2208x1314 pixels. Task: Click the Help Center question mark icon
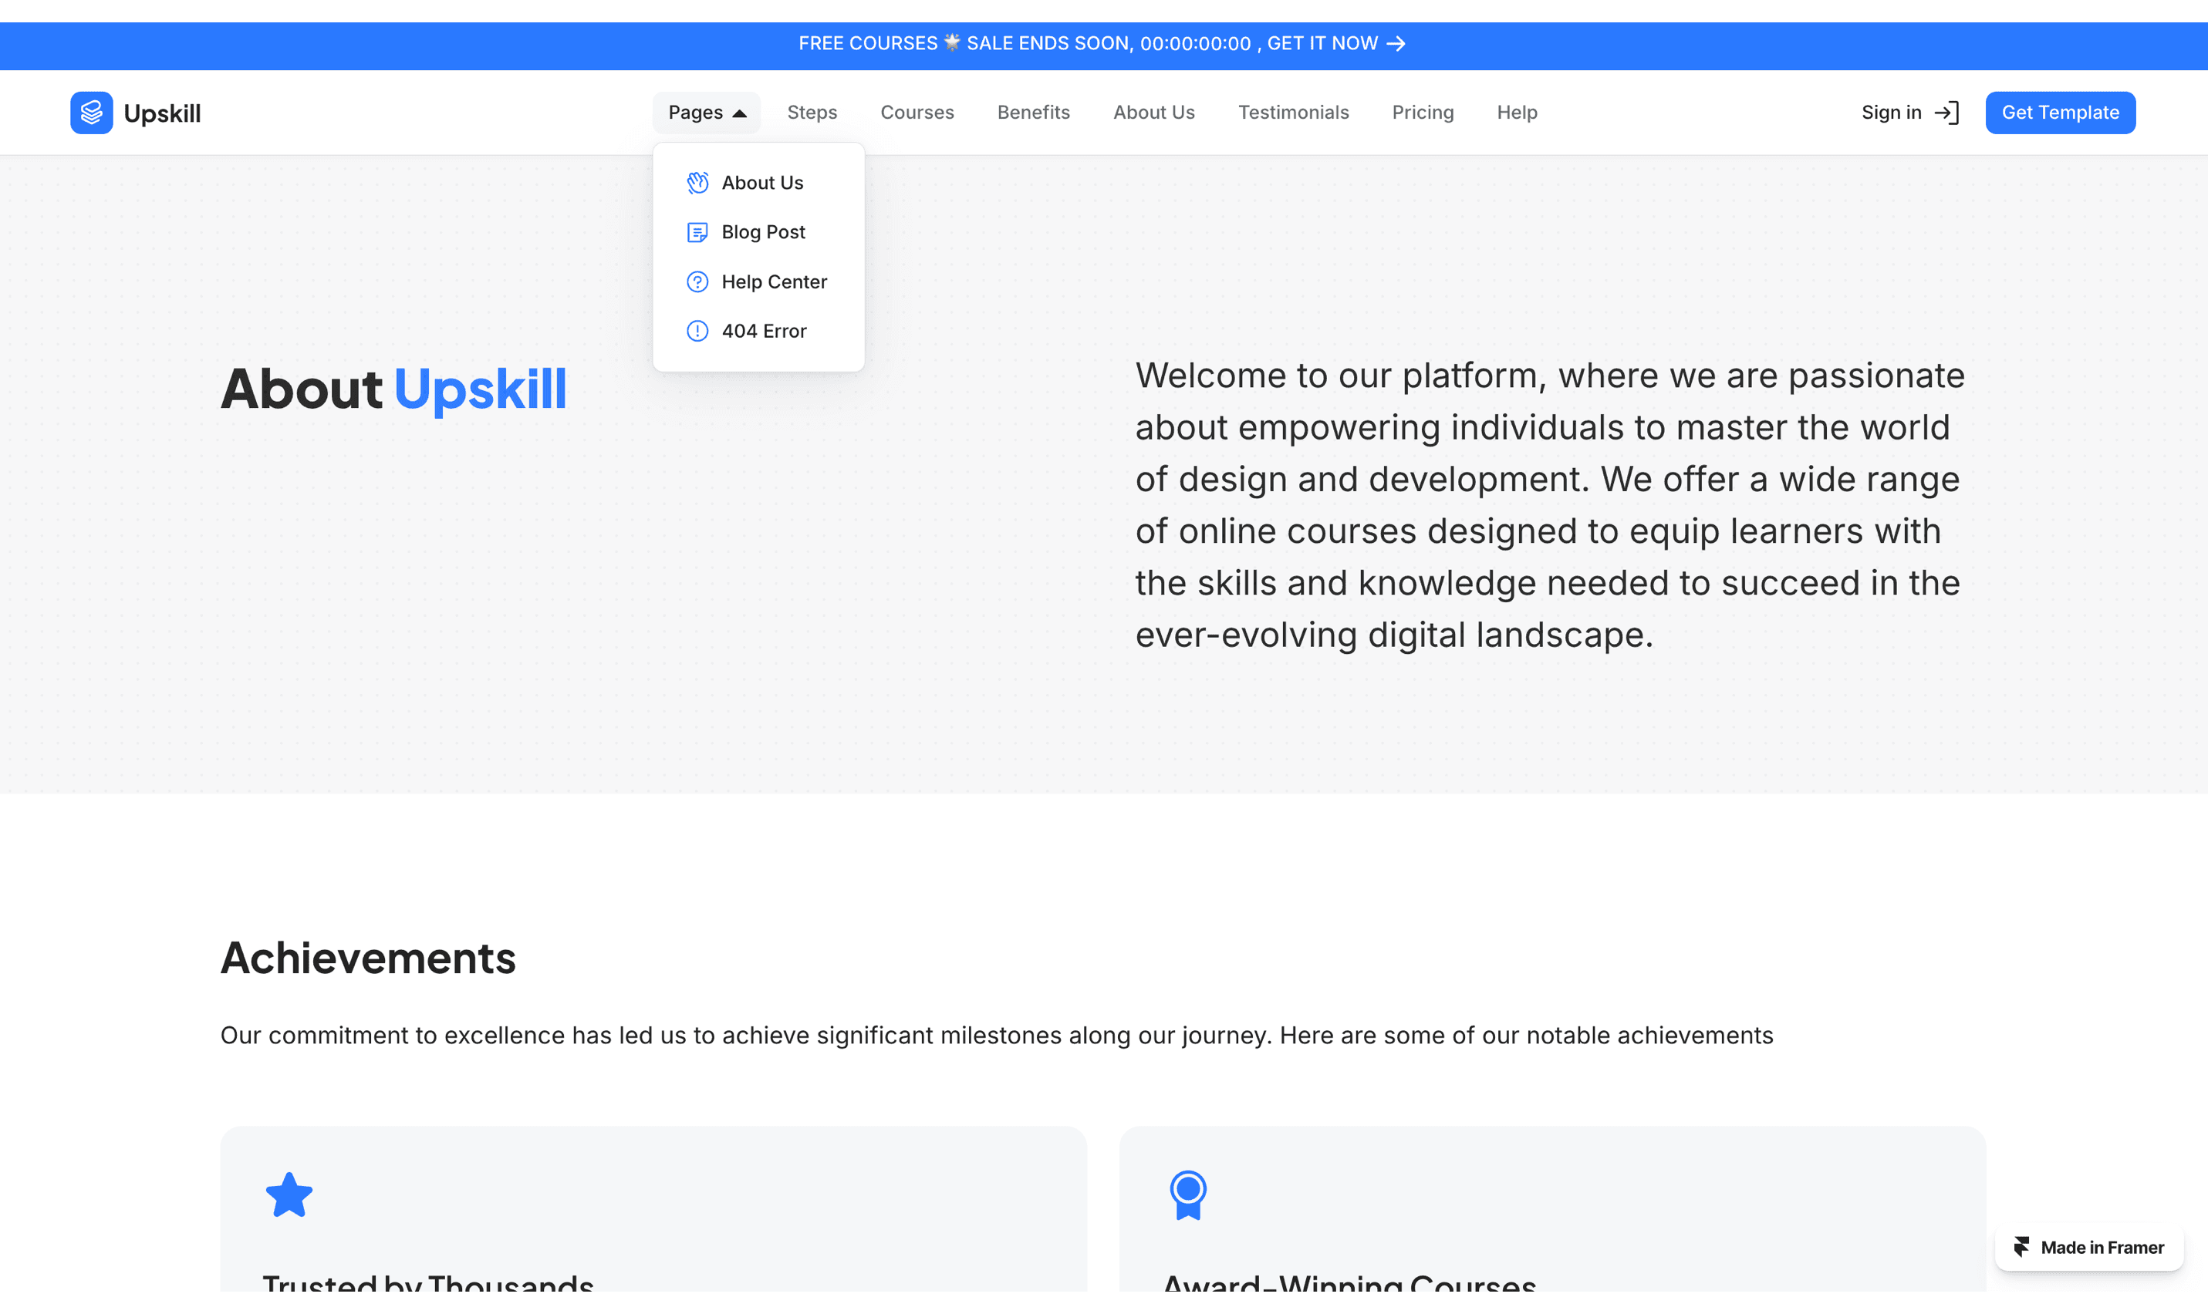[697, 281]
